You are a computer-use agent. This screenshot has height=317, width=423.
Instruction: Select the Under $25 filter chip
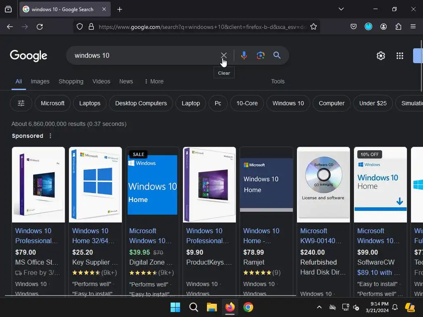(373, 103)
